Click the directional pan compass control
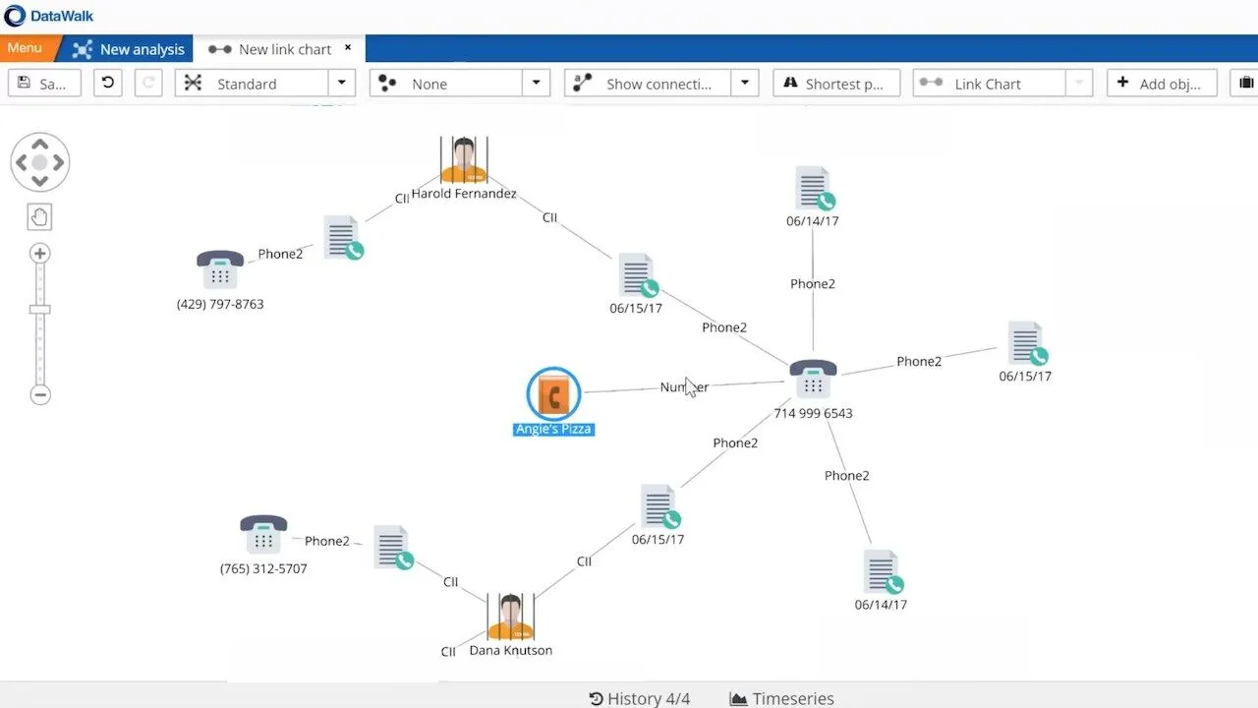1258x708 pixels. point(39,161)
